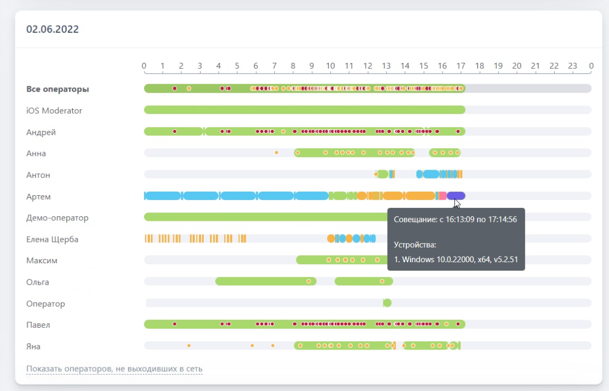This screenshot has height=391, width=609.
Task: Click the large blue segment in Антон's row
Action: 431,174
